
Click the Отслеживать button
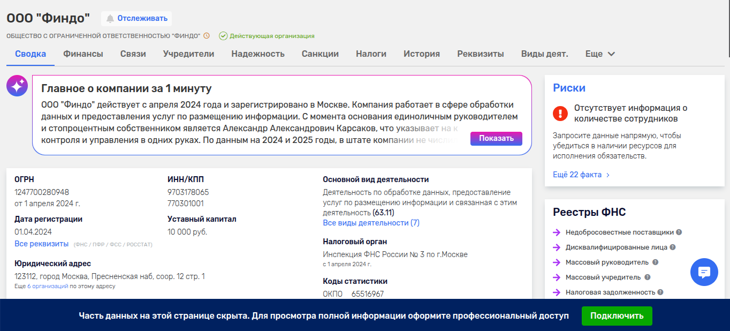(136, 19)
